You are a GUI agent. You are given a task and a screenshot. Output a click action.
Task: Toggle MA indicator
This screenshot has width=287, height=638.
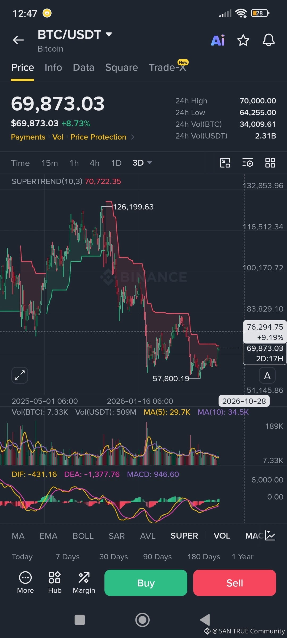pyautogui.click(x=18, y=536)
